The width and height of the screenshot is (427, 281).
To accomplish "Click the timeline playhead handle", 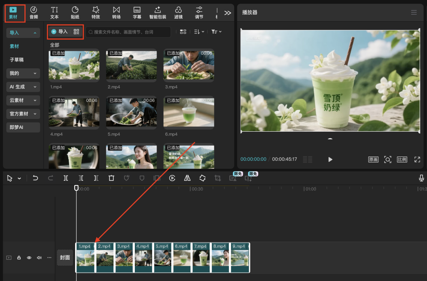I will 76,188.
